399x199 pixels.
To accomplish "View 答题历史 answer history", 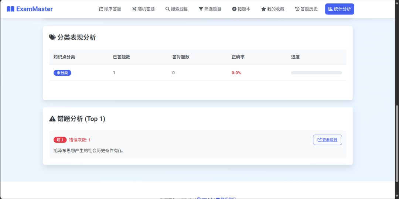I will click(306, 9).
